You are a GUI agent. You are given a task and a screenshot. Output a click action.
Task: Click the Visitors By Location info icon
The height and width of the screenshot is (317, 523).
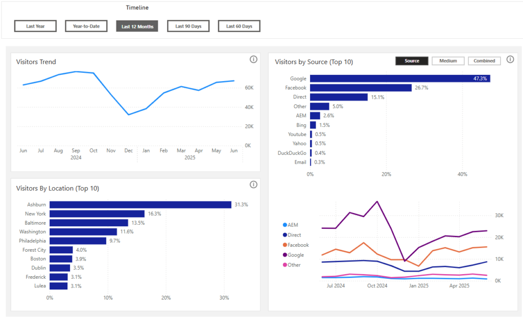coord(253,184)
